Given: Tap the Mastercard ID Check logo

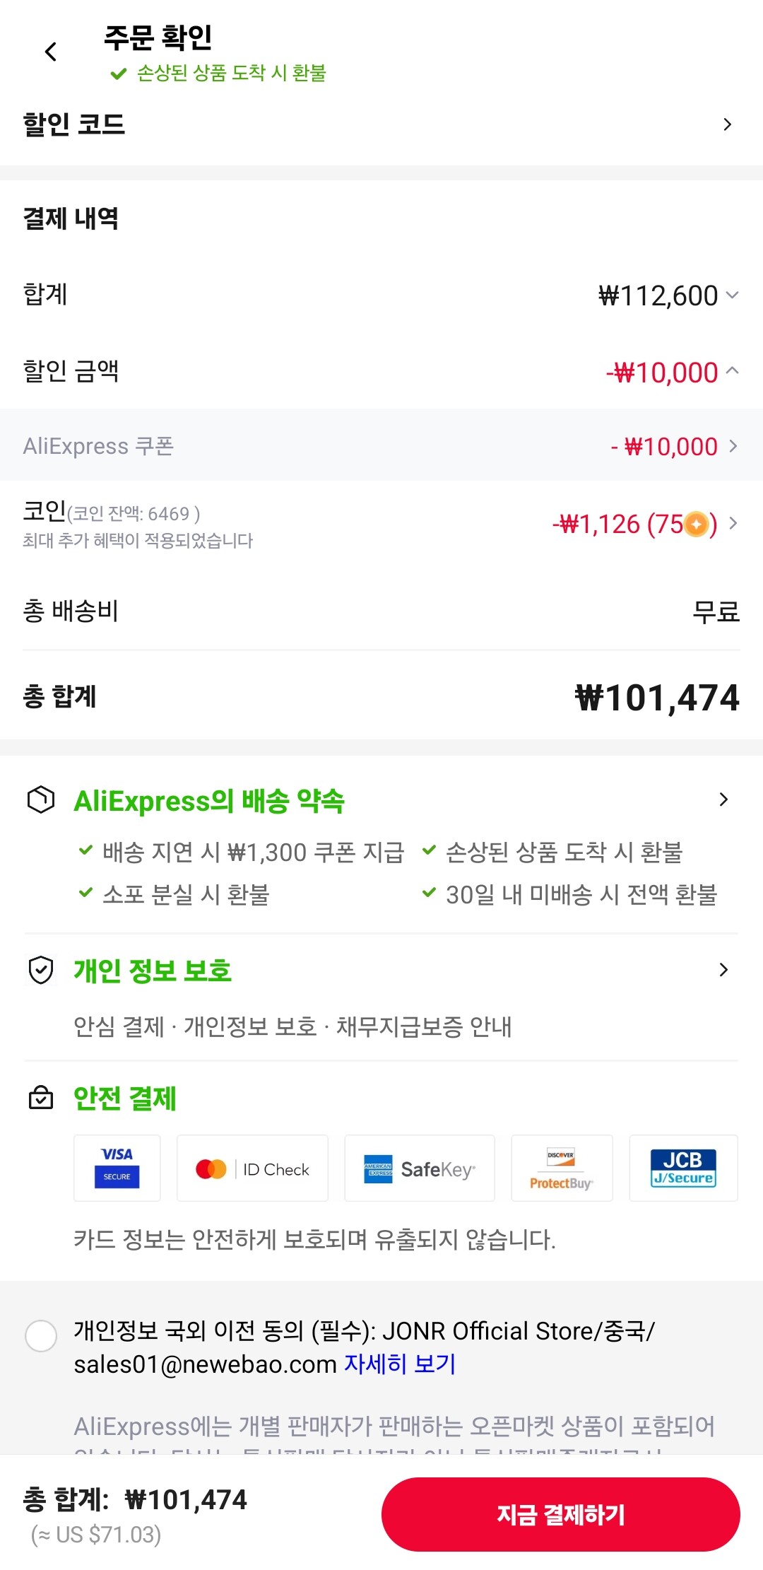Looking at the screenshot, I should pos(252,1168).
